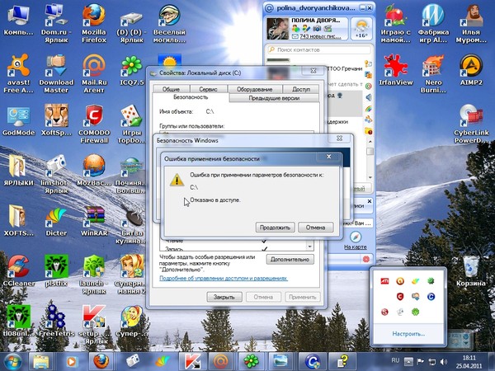Image resolution: width=495 pixels, height=371 pixels.
Task: Open the Доступ tab
Action: 301,89
